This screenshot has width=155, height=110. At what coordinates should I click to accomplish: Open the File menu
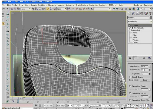(x=4, y=5)
